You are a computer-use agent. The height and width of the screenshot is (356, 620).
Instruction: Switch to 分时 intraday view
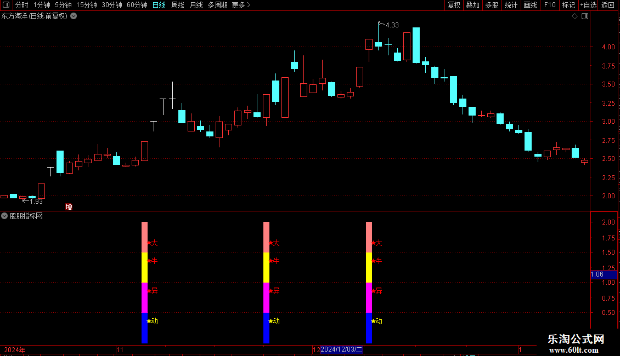[22, 5]
